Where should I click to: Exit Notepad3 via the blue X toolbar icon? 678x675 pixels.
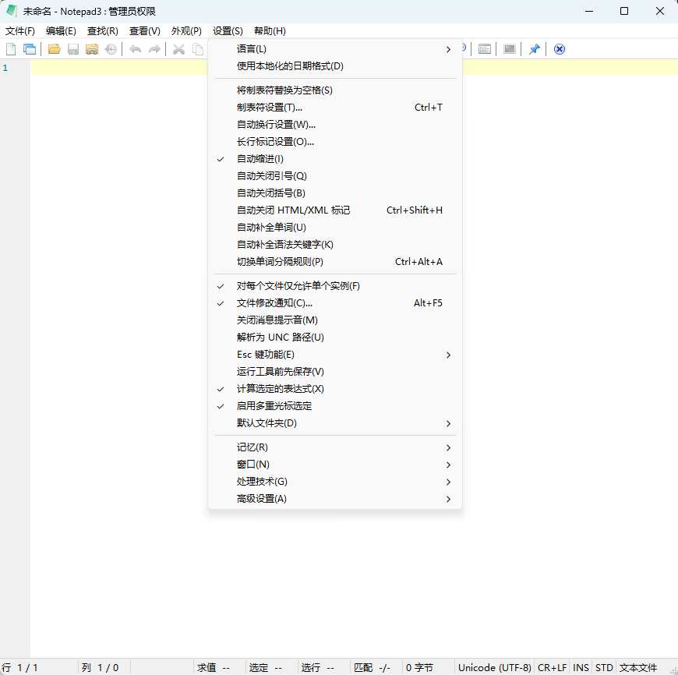point(559,49)
